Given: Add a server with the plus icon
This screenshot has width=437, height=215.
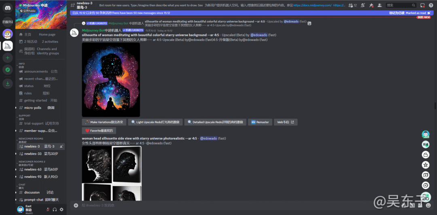Looking at the screenshot, I should [x=8, y=58].
